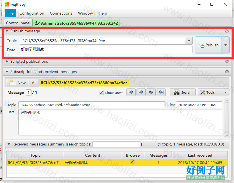Expand the Scripted publications section
The image size is (234, 183).
pos(7,61)
